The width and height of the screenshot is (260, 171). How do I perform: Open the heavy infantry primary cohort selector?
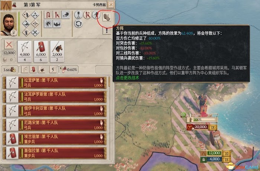pyautogui.click(x=33, y=70)
